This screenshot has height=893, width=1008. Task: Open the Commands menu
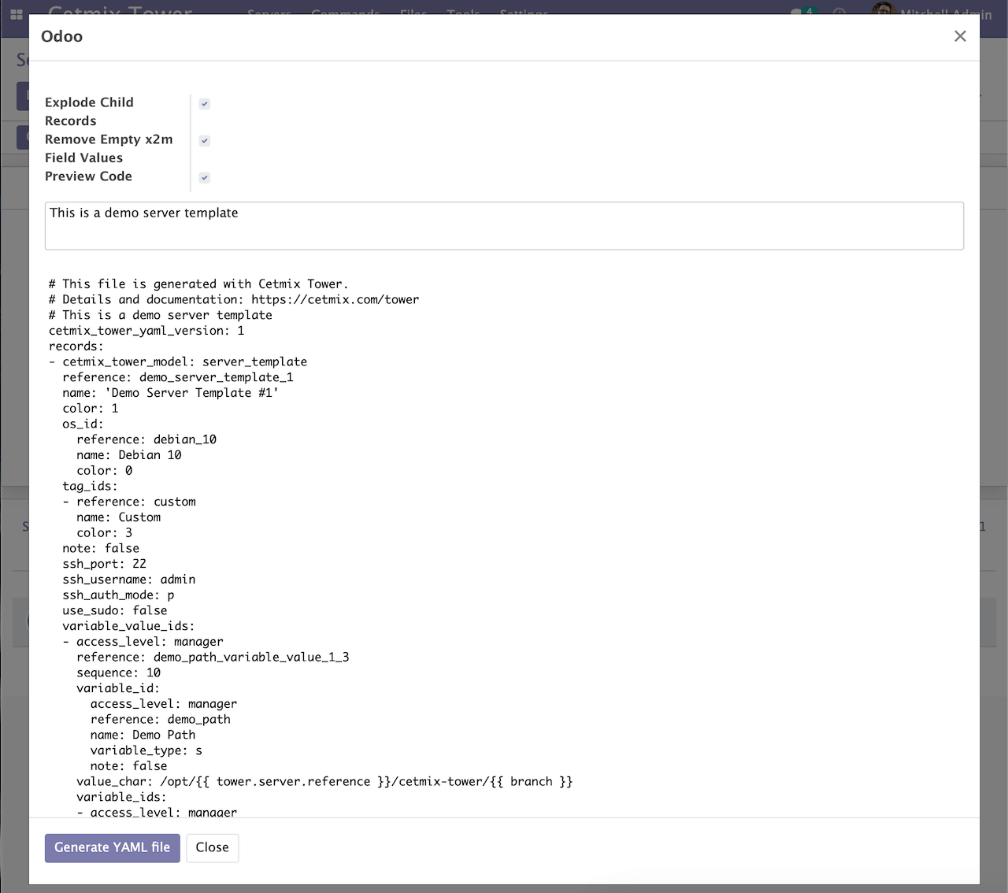345,13
